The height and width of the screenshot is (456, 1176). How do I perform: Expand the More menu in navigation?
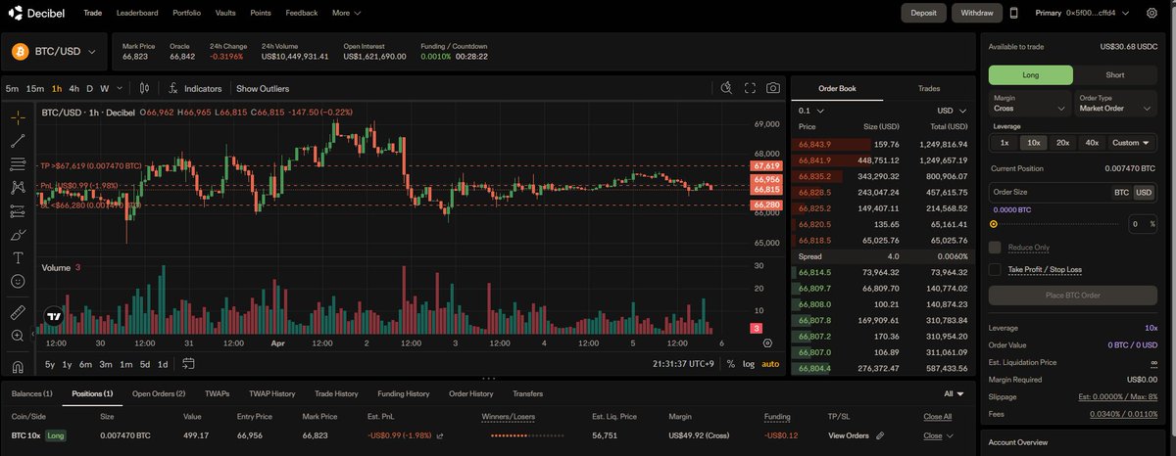pos(346,13)
